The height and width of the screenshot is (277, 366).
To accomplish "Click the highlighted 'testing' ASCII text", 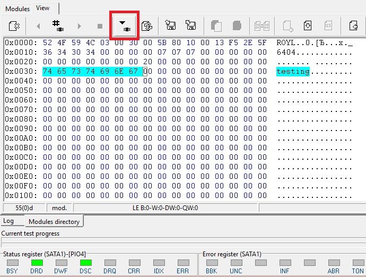I will 293,72.
